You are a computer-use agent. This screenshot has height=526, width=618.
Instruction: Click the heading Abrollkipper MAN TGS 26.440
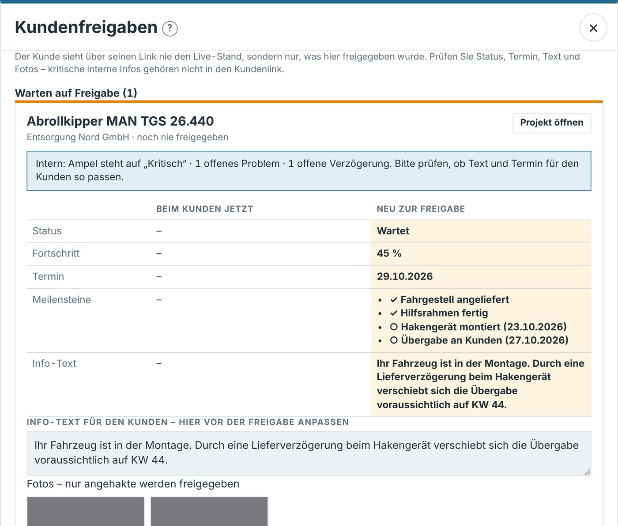(121, 121)
